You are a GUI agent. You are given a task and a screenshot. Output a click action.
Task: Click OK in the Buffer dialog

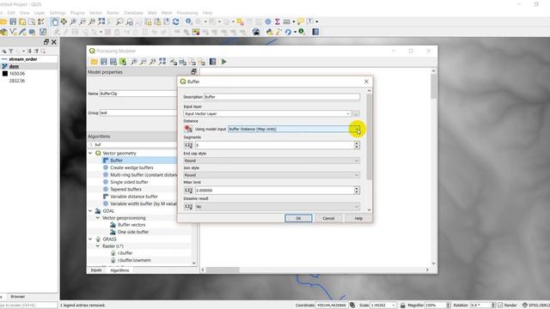298,218
